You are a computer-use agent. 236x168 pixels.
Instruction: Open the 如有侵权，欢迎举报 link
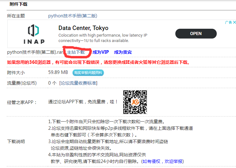point(162,161)
